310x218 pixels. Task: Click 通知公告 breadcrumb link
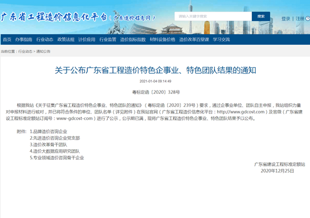pos(43,51)
